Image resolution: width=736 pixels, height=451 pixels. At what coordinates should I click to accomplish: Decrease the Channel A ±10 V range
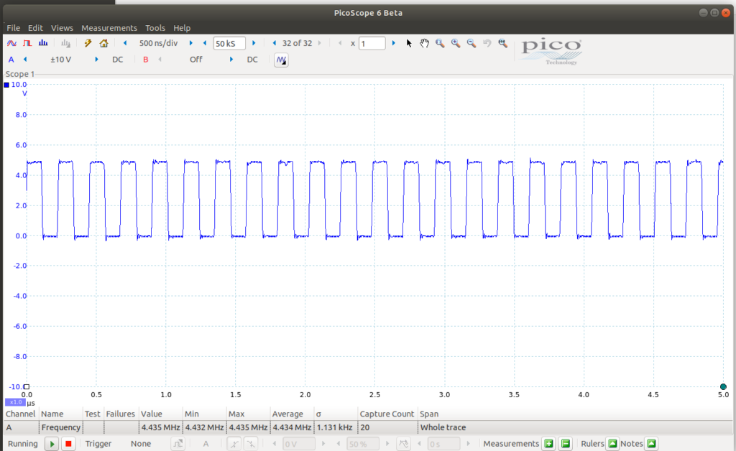(x=25, y=60)
